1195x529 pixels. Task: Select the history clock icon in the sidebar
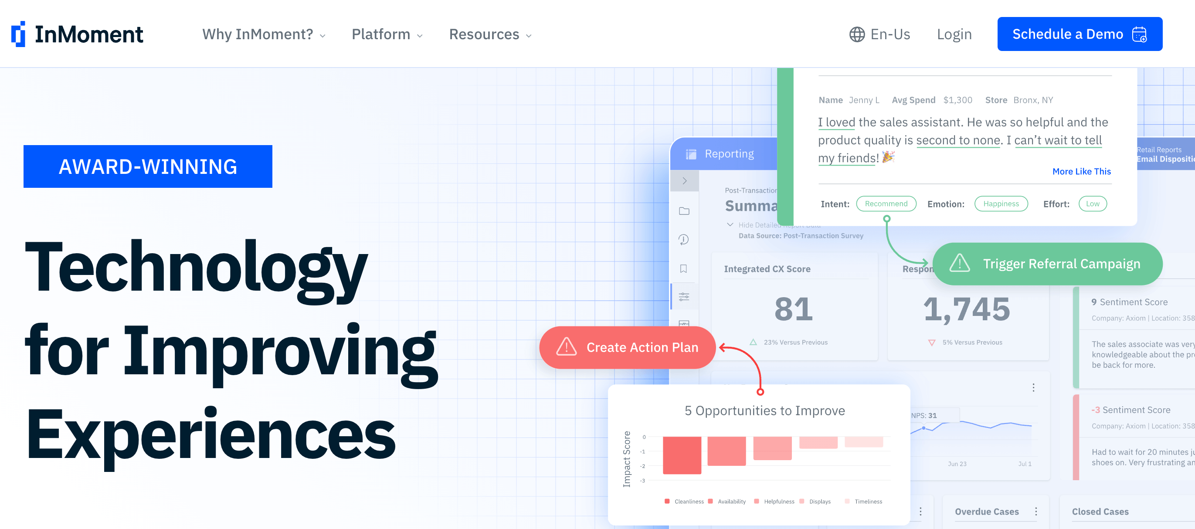684,240
